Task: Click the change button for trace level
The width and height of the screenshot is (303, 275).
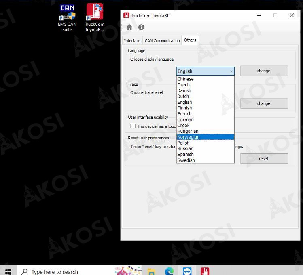Action: (x=264, y=103)
